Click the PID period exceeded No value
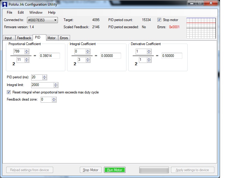Screen dimensions: 228x178 click(144, 27)
